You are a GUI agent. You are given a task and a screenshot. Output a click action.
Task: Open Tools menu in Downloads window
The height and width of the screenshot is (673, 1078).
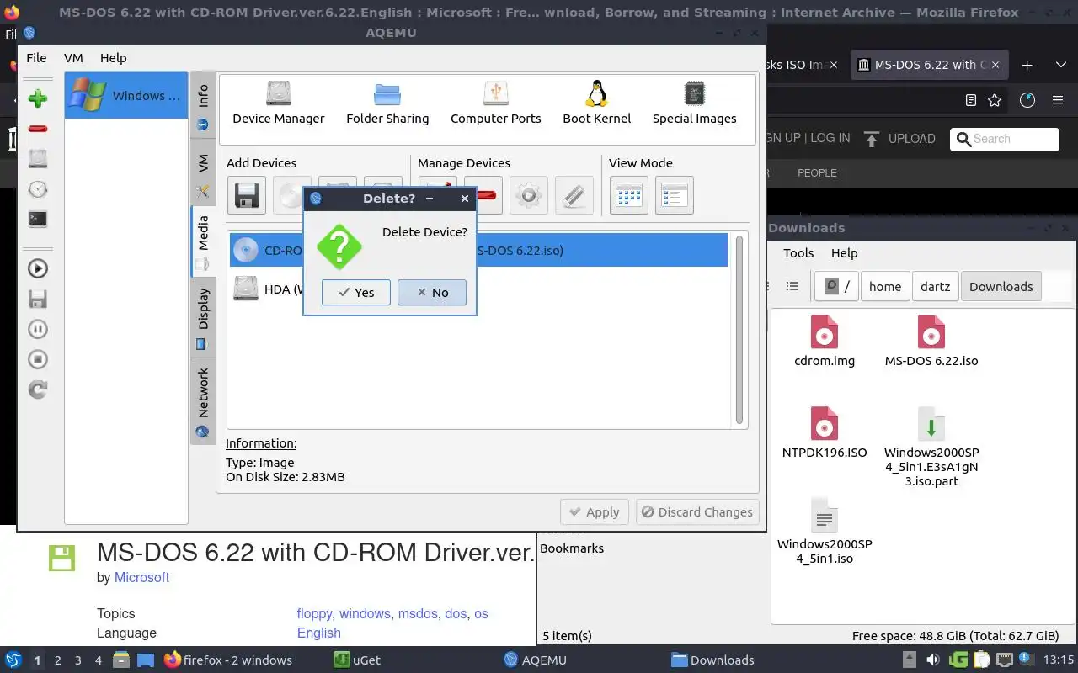(x=798, y=252)
